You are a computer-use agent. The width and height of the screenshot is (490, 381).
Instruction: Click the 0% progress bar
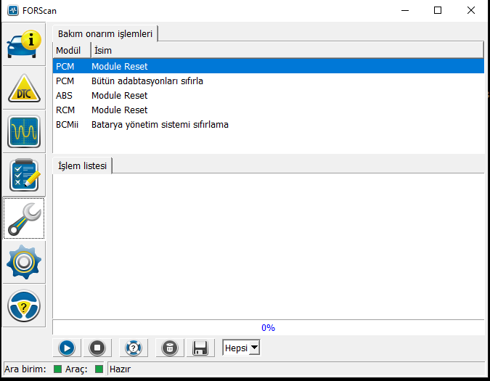pos(269,327)
